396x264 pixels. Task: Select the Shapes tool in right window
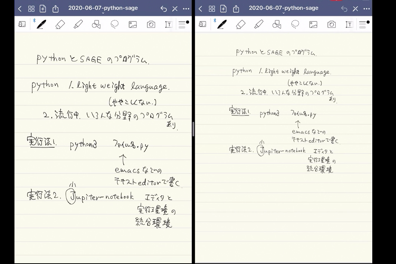tap(277, 24)
